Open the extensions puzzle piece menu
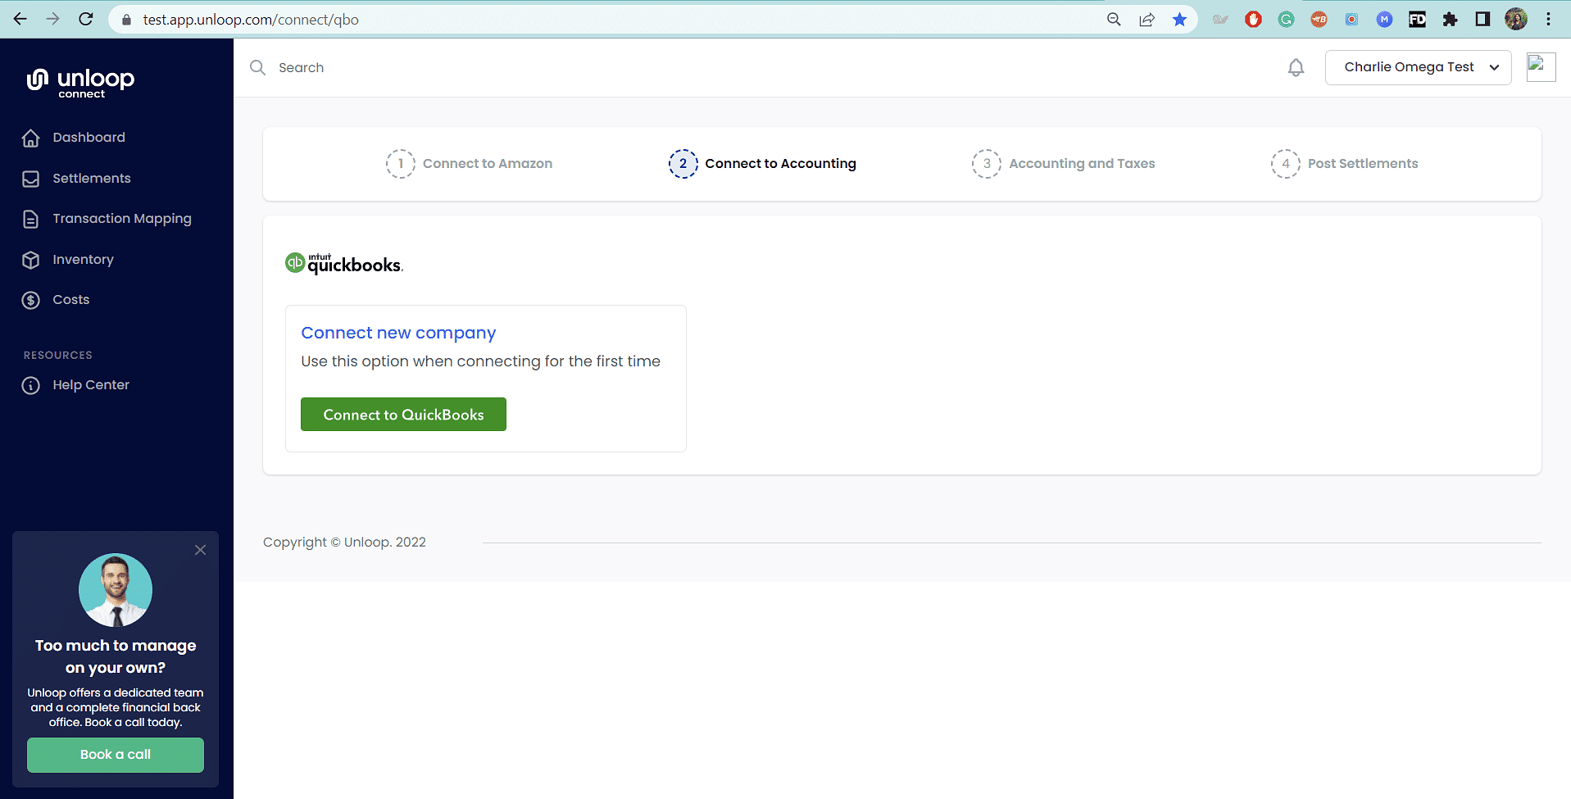Image resolution: width=1571 pixels, height=799 pixels. (x=1450, y=19)
